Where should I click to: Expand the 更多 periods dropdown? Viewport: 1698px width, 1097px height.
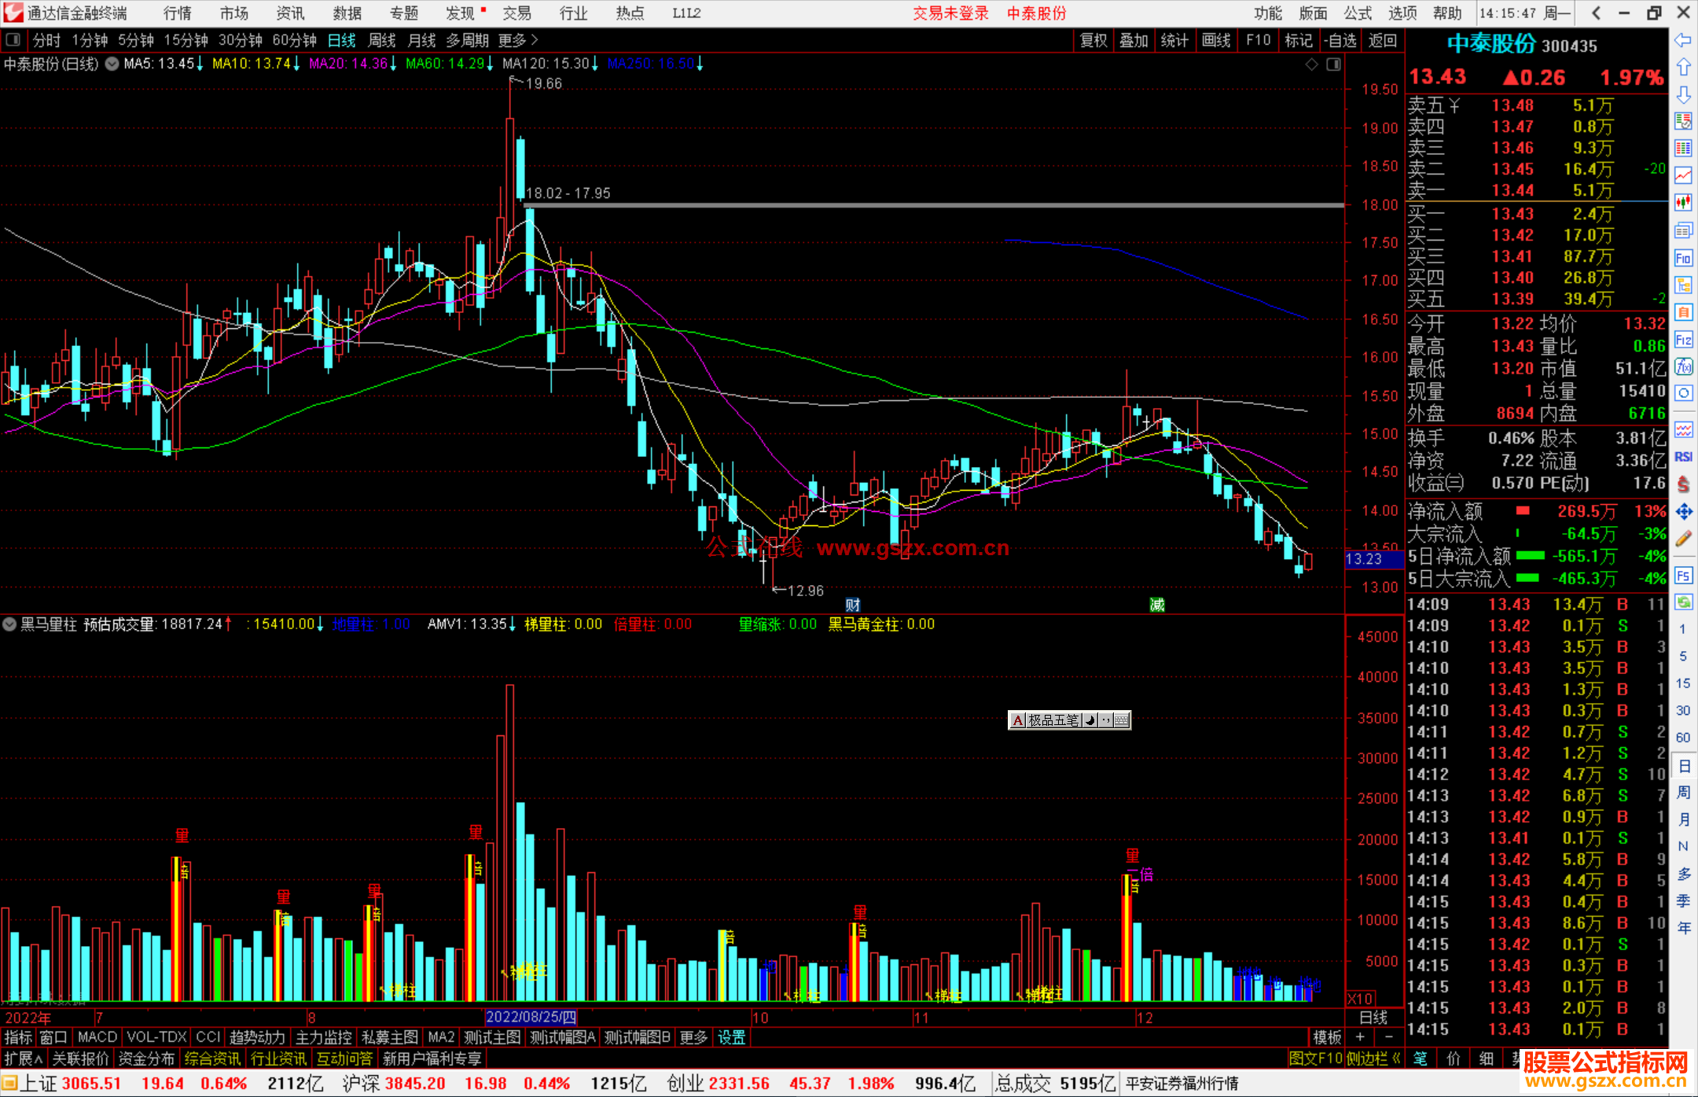click(x=517, y=40)
